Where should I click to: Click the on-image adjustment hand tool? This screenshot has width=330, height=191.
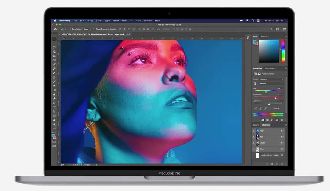click(x=255, y=84)
